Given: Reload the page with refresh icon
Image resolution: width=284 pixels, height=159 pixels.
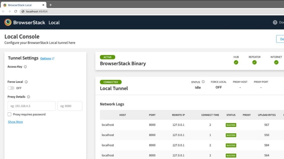Looking at the screenshot, I should [x=16, y=11].
